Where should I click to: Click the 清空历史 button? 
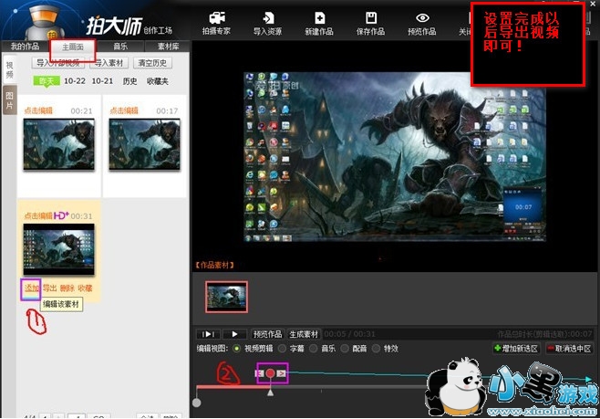[153, 63]
